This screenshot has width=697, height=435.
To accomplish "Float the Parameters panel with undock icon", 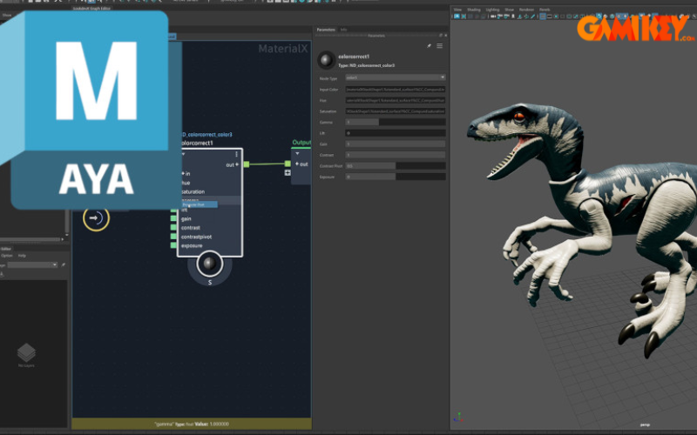I will point(441,36).
